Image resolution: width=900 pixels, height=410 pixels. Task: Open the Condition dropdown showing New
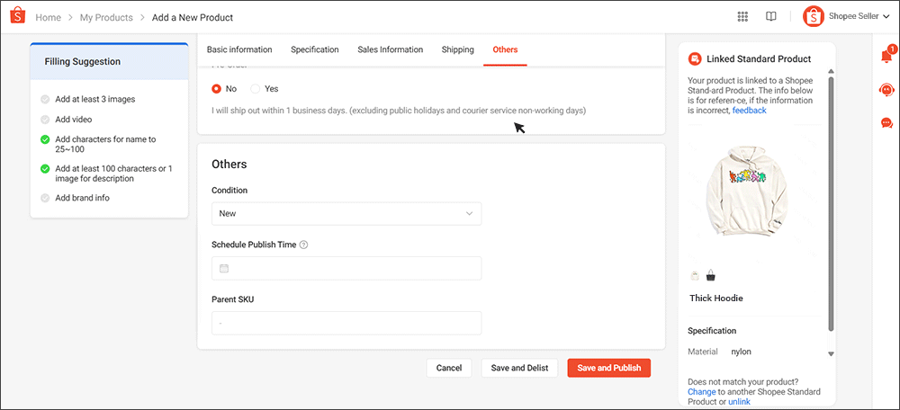(x=346, y=213)
